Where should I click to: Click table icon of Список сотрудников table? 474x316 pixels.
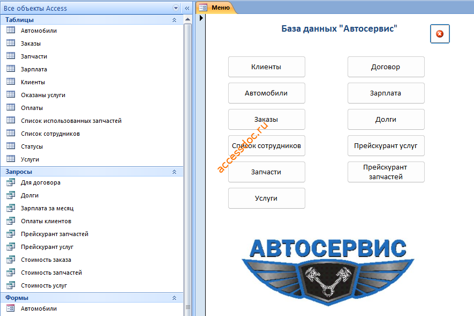11,133
